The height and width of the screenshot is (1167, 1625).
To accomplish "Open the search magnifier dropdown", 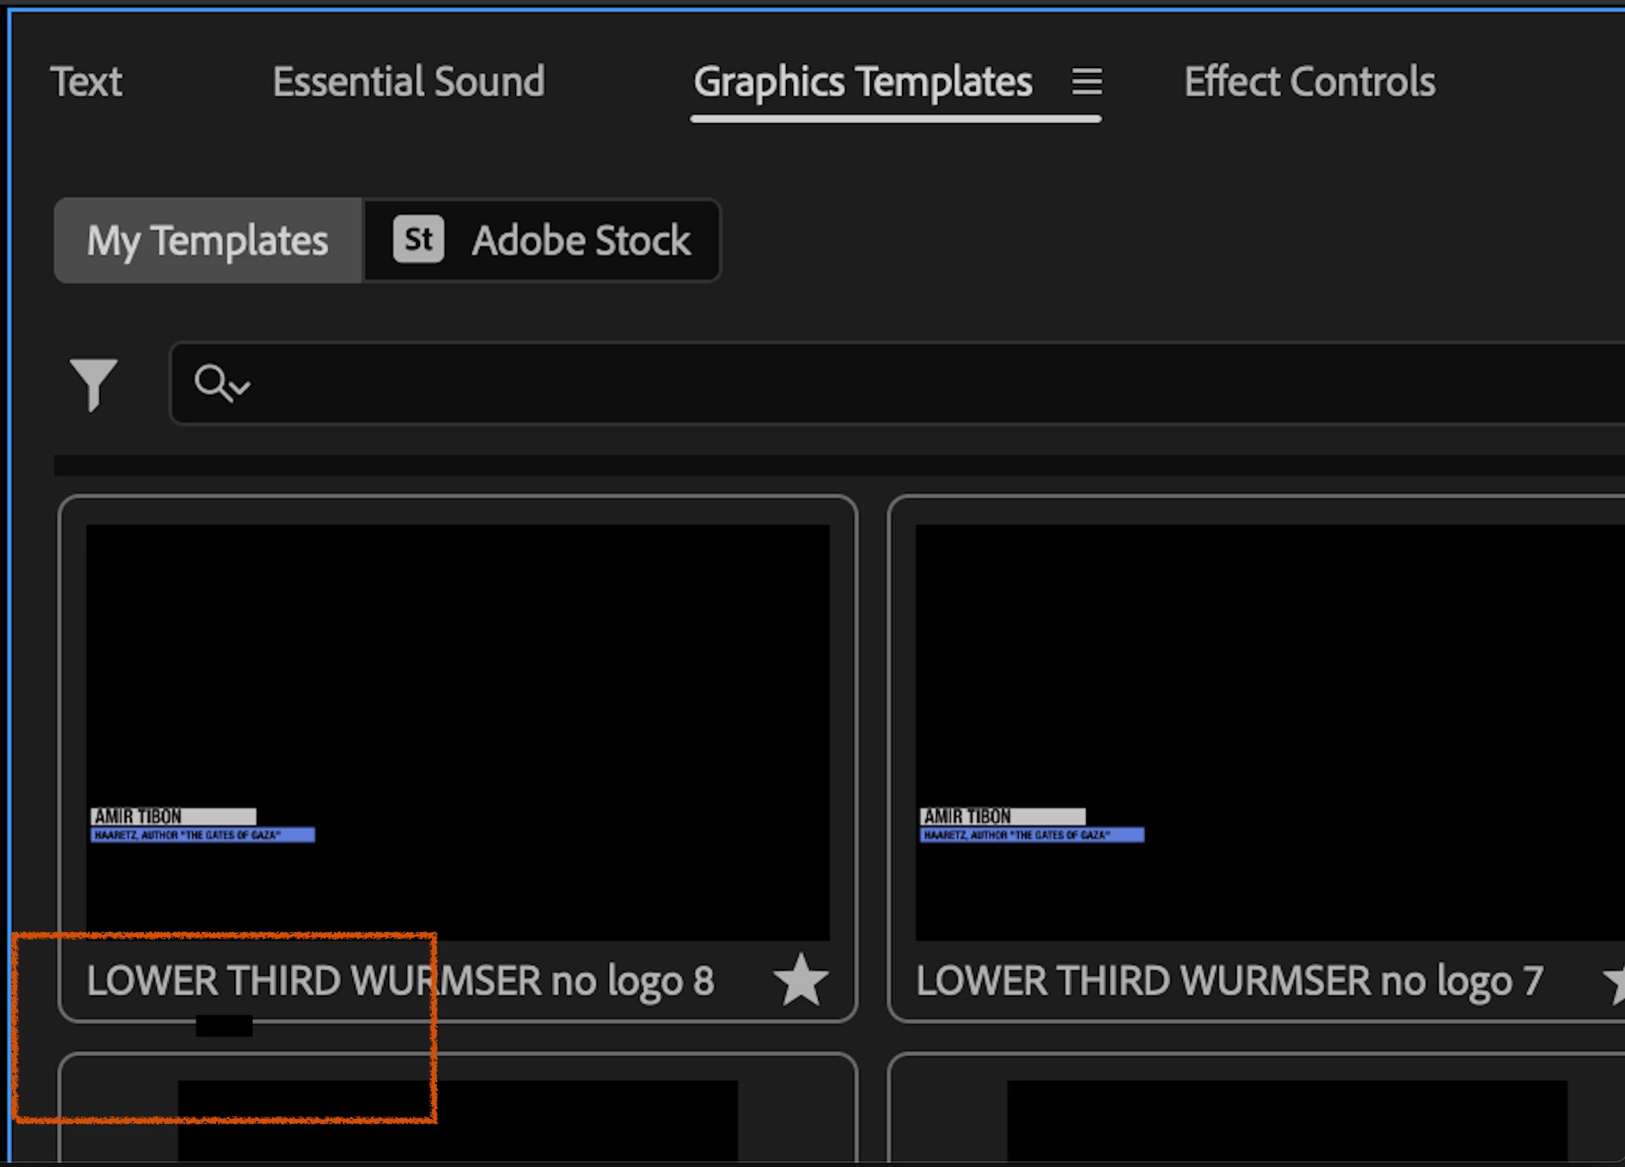I will [222, 384].
